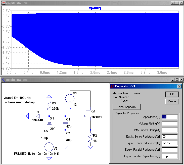Click the colpits-xtal.raw window title icon
Viewport: 184px width, 165px height.
[x=4, y=3]
